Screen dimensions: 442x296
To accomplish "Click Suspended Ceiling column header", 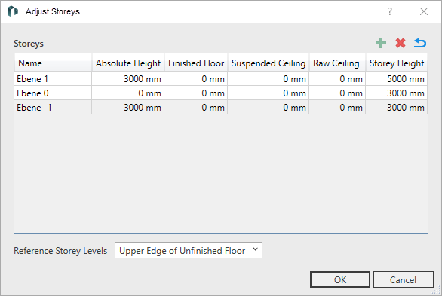I will (x=269, y=63).
